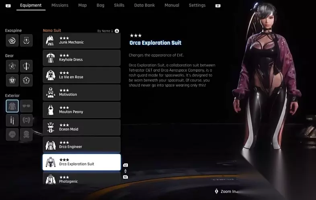
Task: Click the Zoom In prompt
Action: click(226, 192)
